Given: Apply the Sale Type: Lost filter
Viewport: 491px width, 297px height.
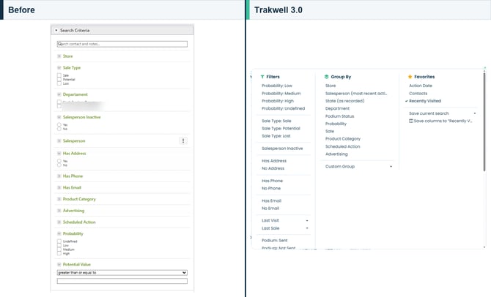Looking at the screenshot, I should pos(276,136).
